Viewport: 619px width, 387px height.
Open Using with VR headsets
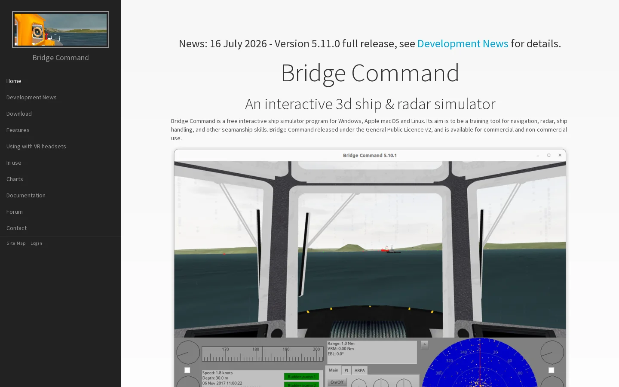(x=36, y=146)
